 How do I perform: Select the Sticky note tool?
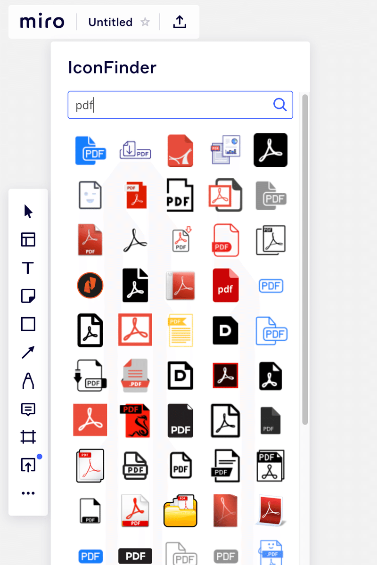[x=28, y=296]
